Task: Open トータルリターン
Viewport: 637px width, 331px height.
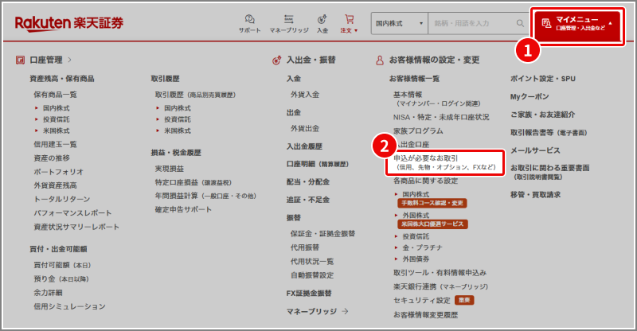Action: [62, 199]
